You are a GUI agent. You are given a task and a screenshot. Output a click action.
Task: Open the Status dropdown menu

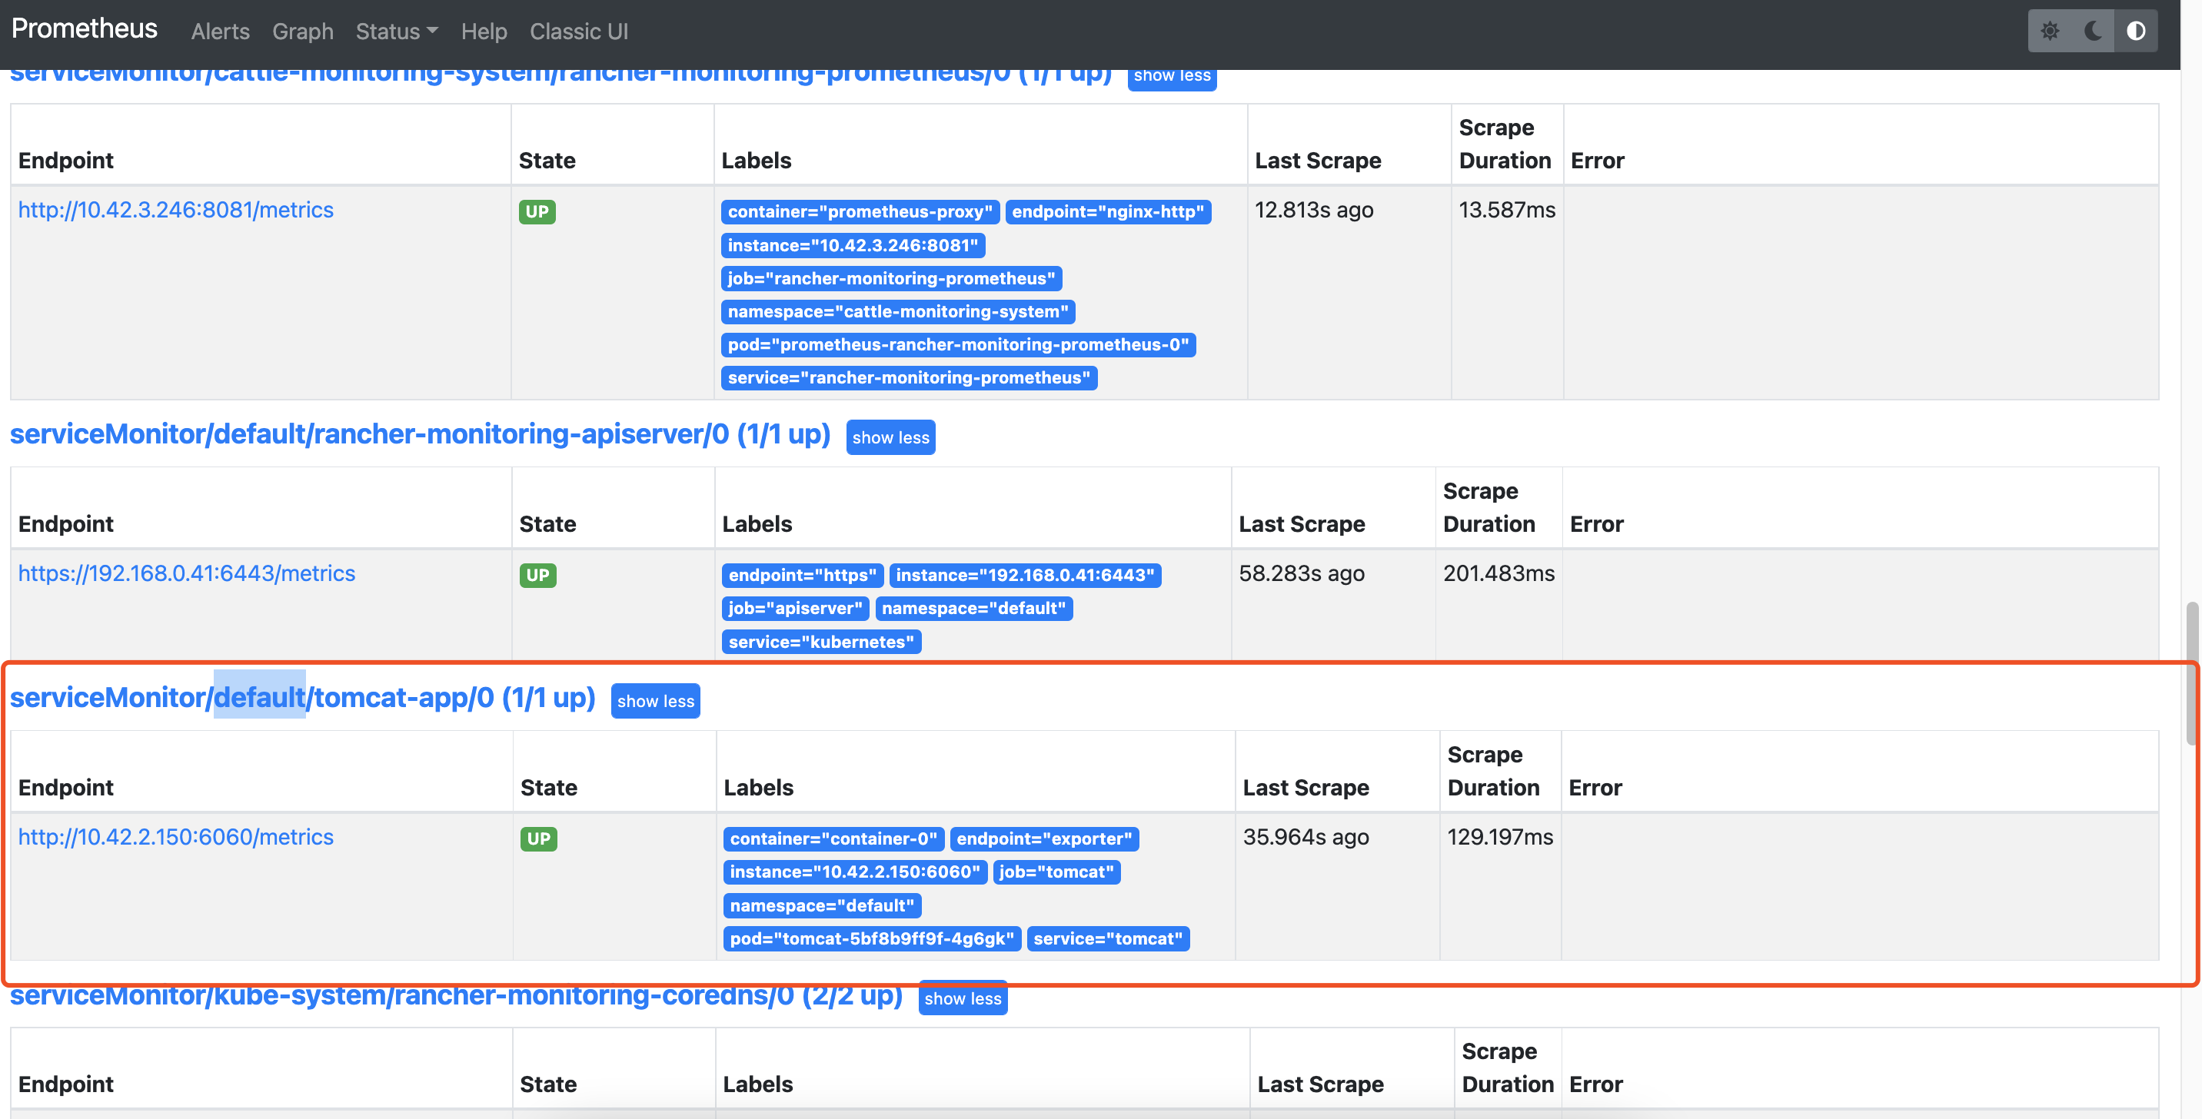396,32
